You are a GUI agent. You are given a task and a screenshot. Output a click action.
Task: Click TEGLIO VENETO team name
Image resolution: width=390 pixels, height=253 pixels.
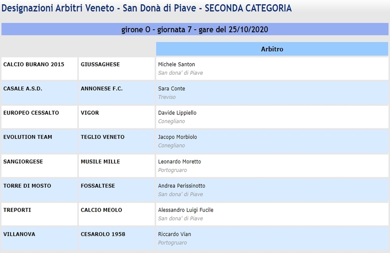coord(103,137)
